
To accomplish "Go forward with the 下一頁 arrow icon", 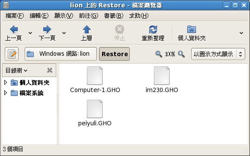I will coord(47,29).
